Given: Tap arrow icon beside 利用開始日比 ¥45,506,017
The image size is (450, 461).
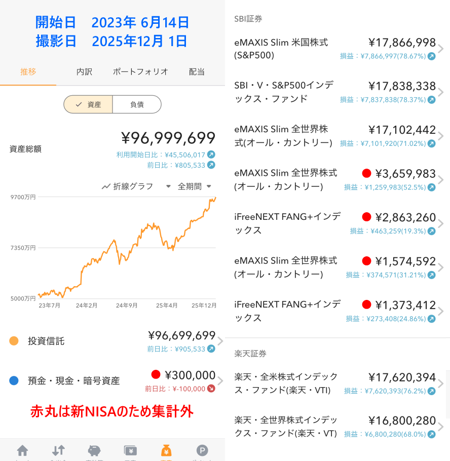Looking at the screenshot, I should [x=211, y=155].
